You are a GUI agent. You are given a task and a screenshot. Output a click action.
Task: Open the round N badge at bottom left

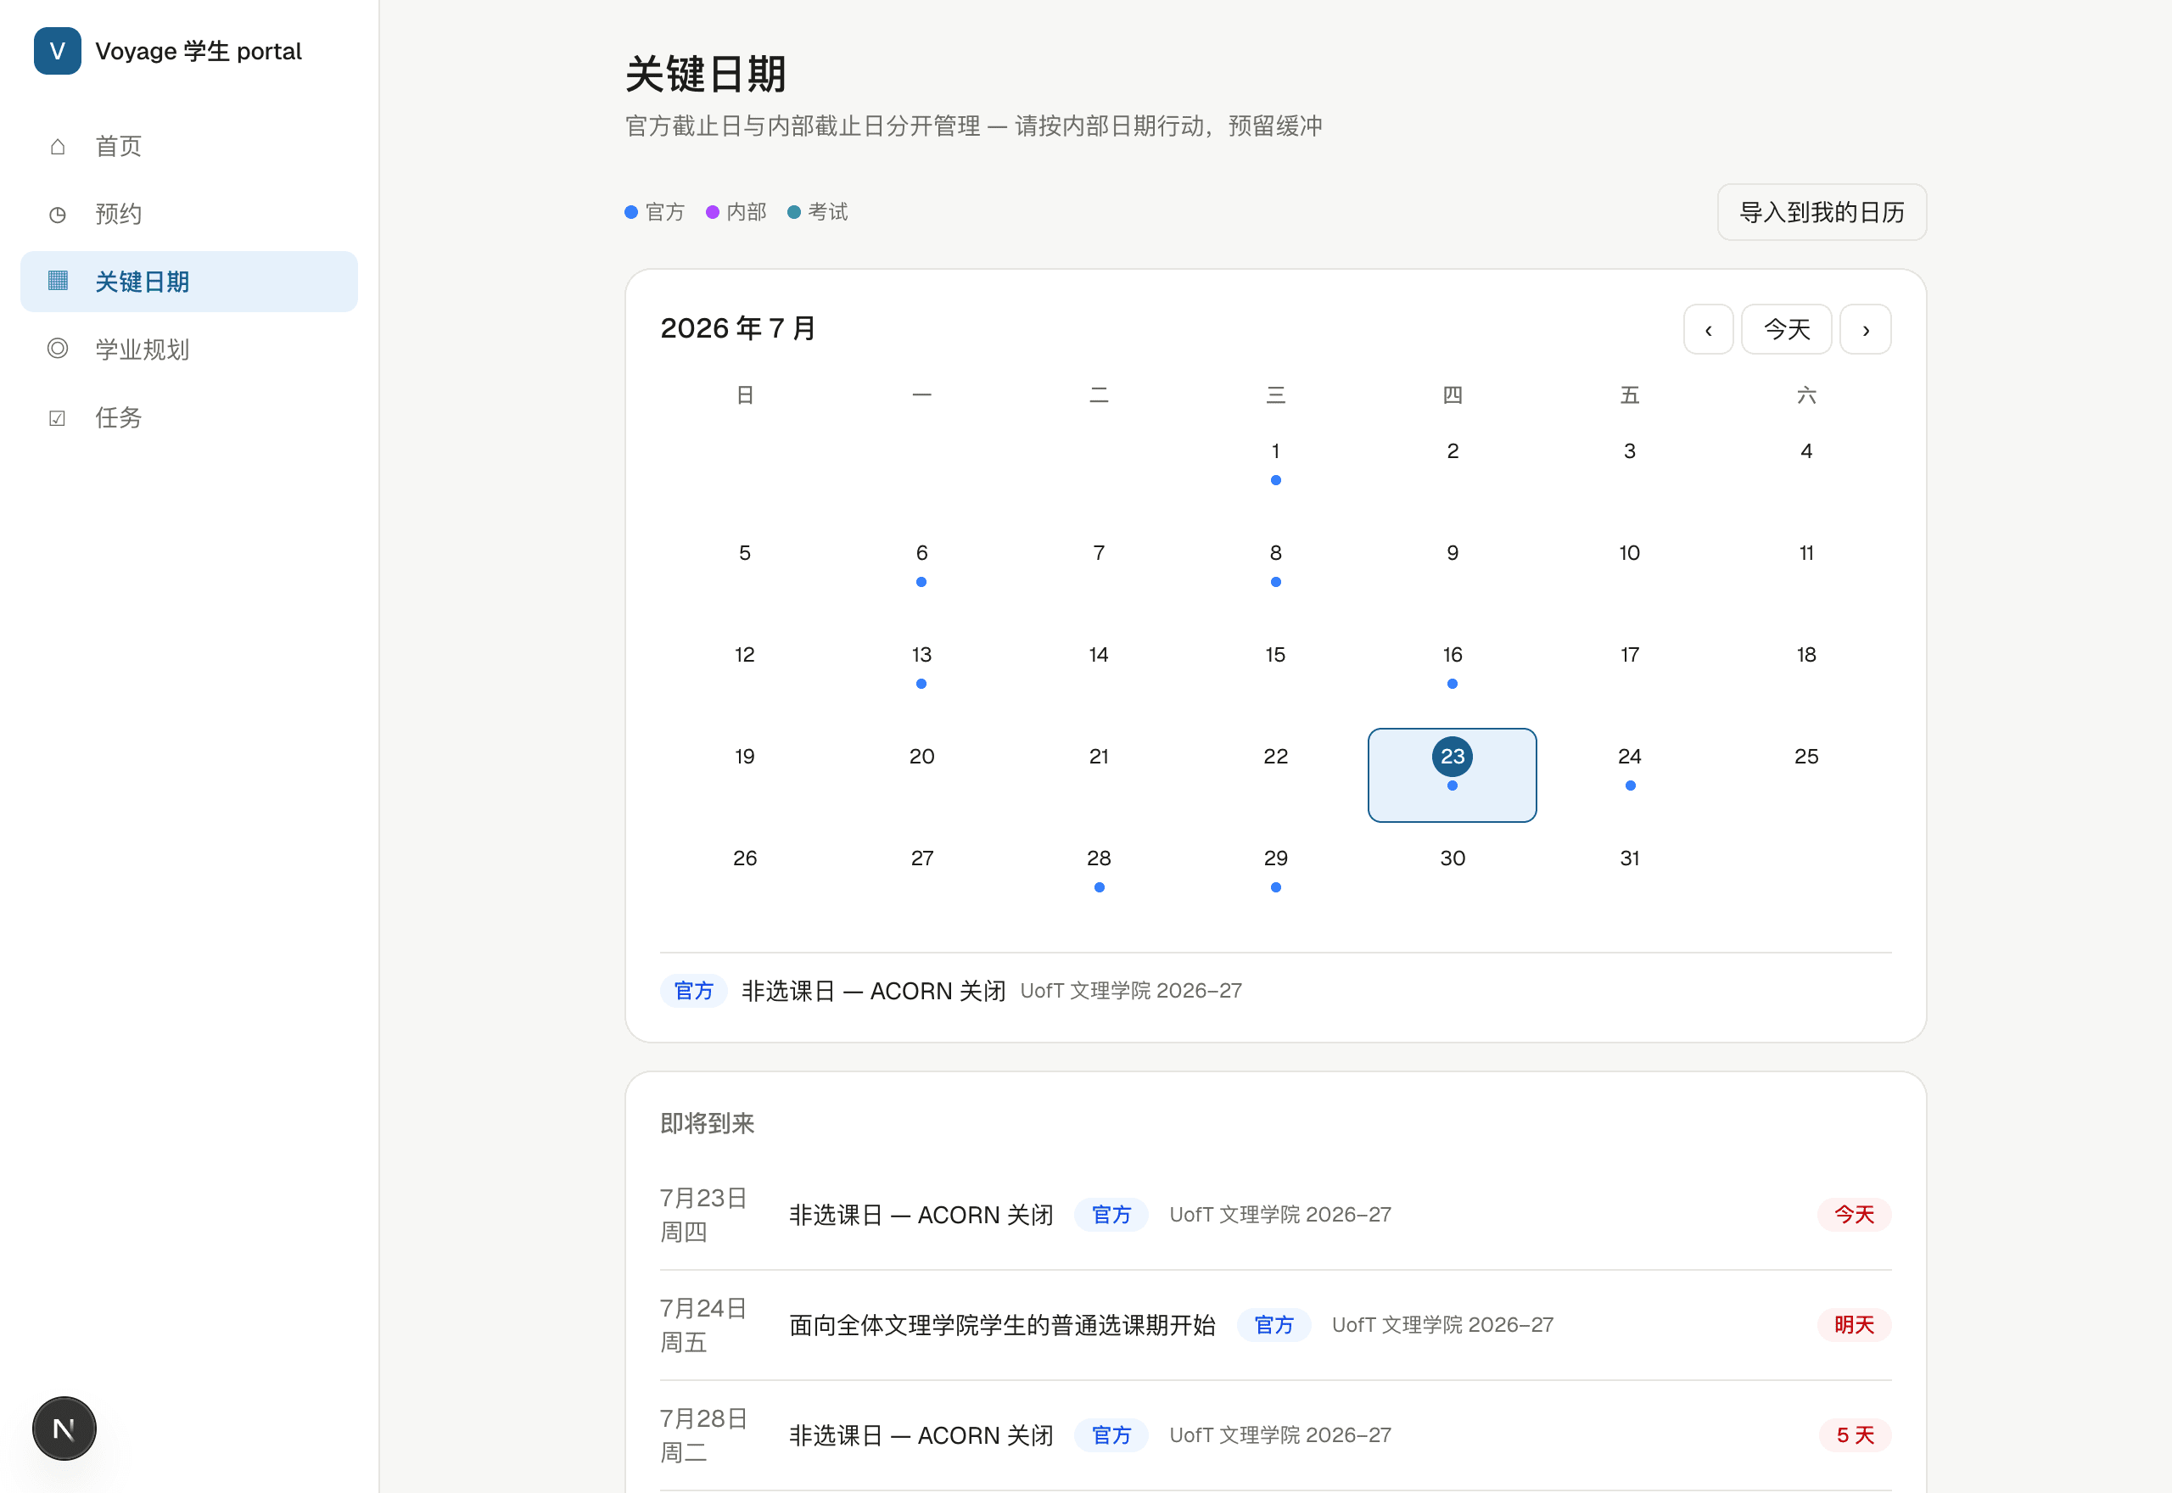pos(64,1428)
